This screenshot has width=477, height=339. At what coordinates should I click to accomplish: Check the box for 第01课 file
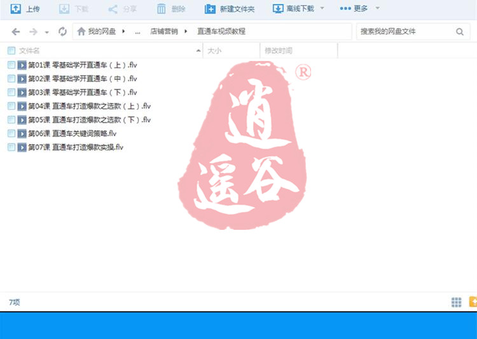(11, 65)
